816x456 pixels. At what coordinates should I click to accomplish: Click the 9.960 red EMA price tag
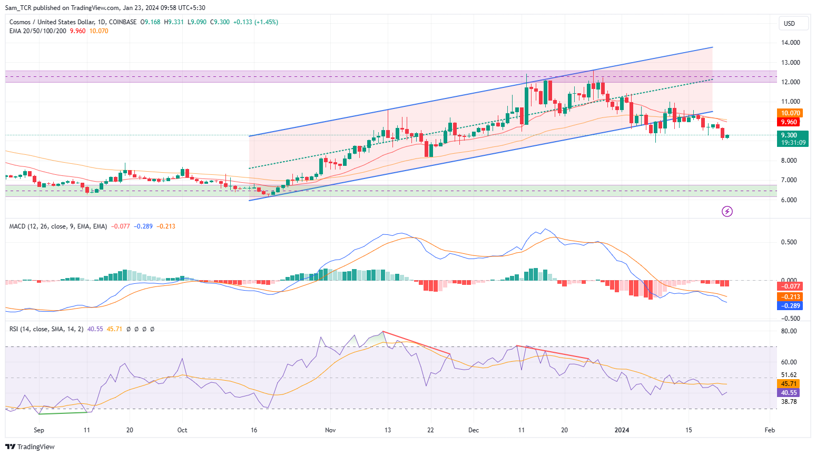[x=789, y=122]
